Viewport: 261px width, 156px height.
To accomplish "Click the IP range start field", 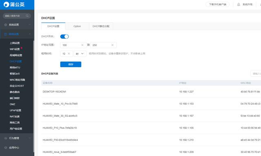I will 73,45.
